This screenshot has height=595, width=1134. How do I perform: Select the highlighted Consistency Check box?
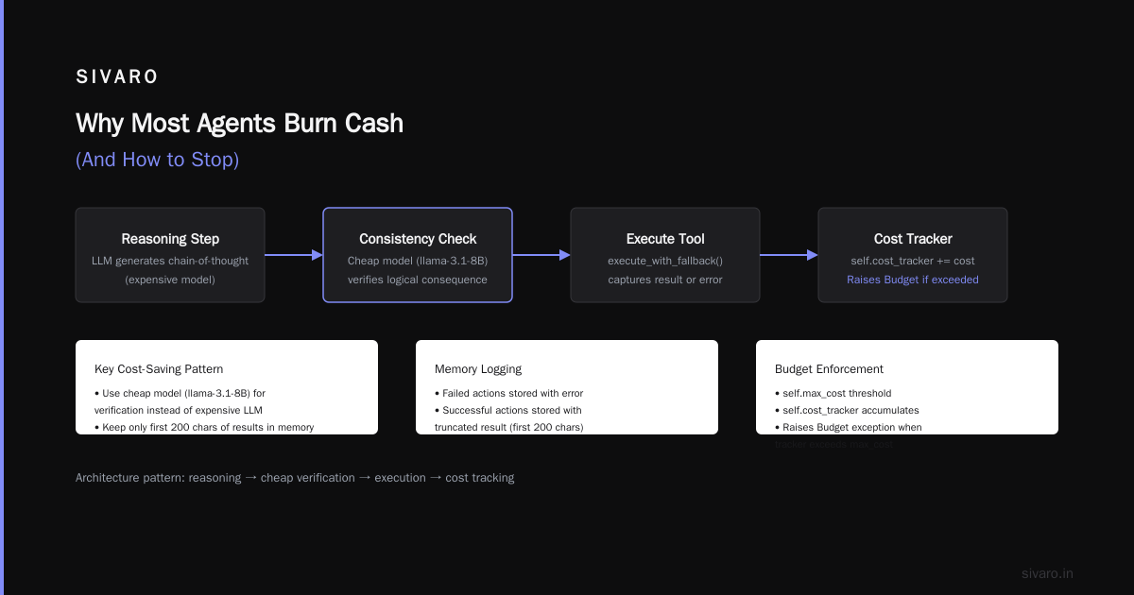pyautogui.click(x=418, y=255)
